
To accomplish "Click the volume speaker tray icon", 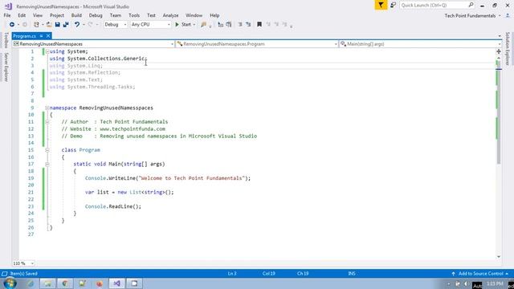I will (466, 283).
